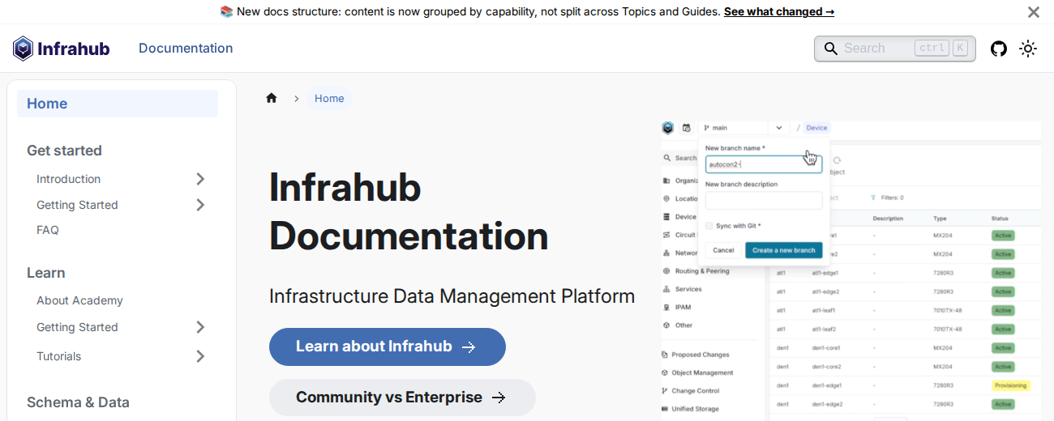This screenshot has height=421, width=1054.
Task: Click the Schema & Data sidebar heading
Action: coord(78,402)
